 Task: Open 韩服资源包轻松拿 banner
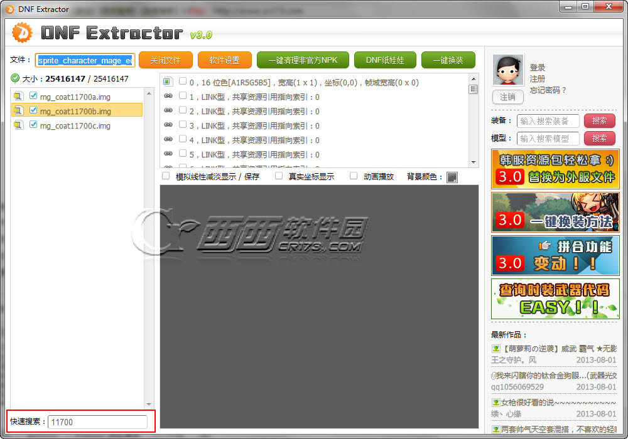point(555,169)
